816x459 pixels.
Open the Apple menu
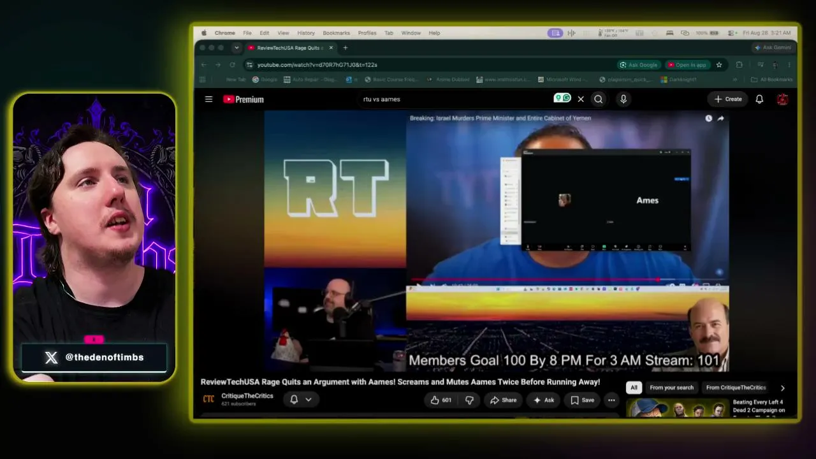click(205, 33)
